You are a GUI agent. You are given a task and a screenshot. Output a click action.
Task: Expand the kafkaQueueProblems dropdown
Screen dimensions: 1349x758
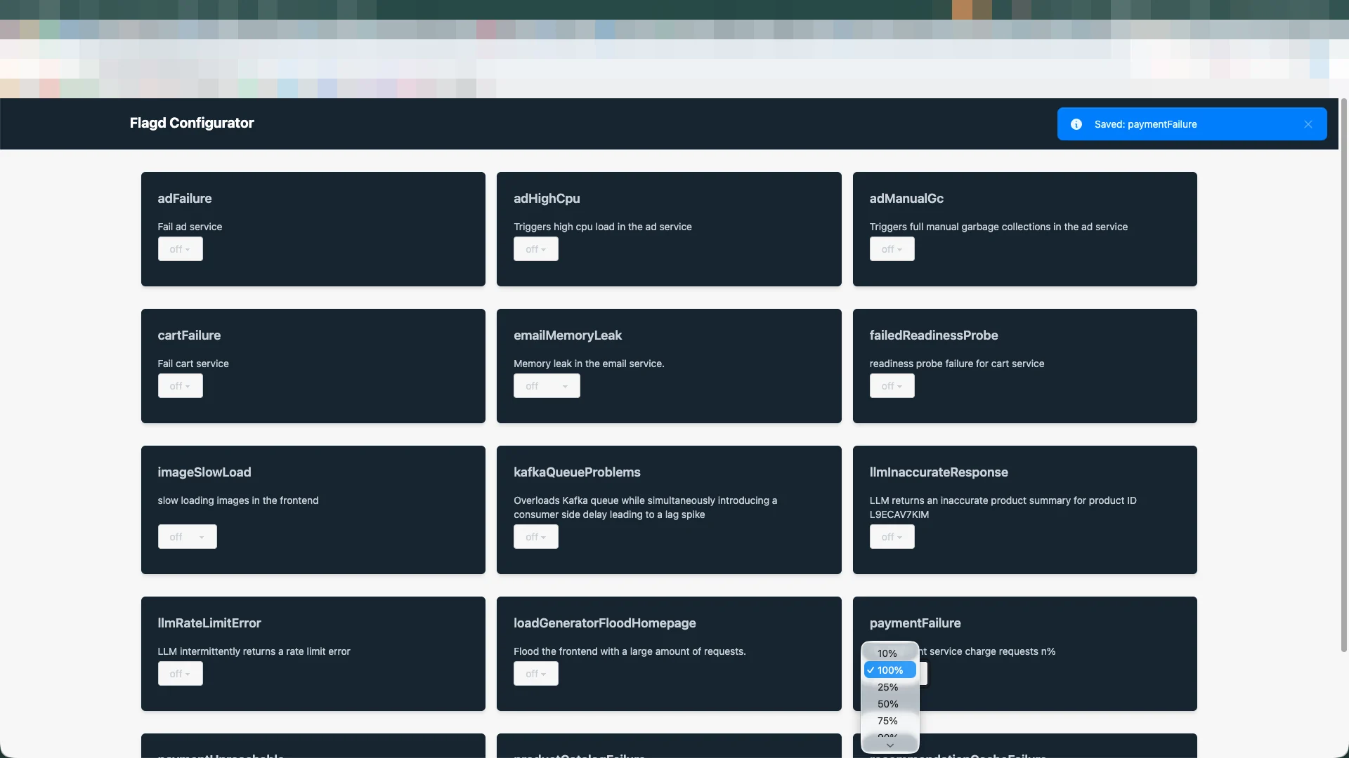(536, 537)
